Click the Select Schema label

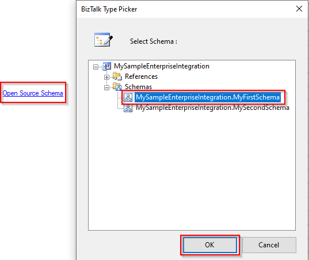pyautogui.click(x=154, y=41)
